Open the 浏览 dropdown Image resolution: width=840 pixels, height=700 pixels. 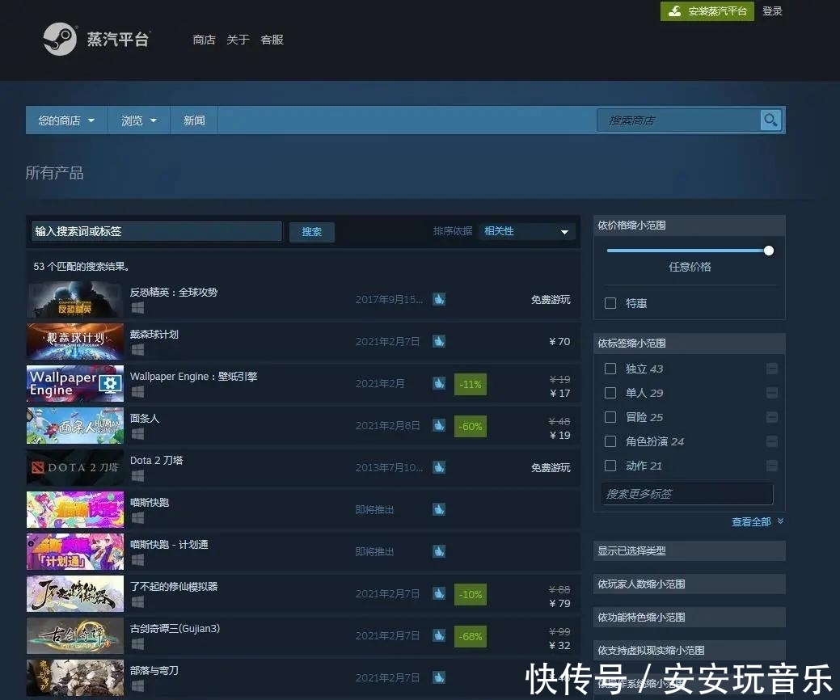pos(138,120)
